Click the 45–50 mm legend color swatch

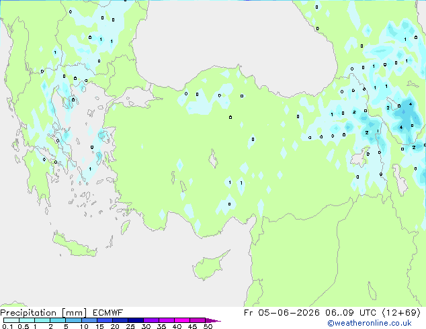[198, 320]
